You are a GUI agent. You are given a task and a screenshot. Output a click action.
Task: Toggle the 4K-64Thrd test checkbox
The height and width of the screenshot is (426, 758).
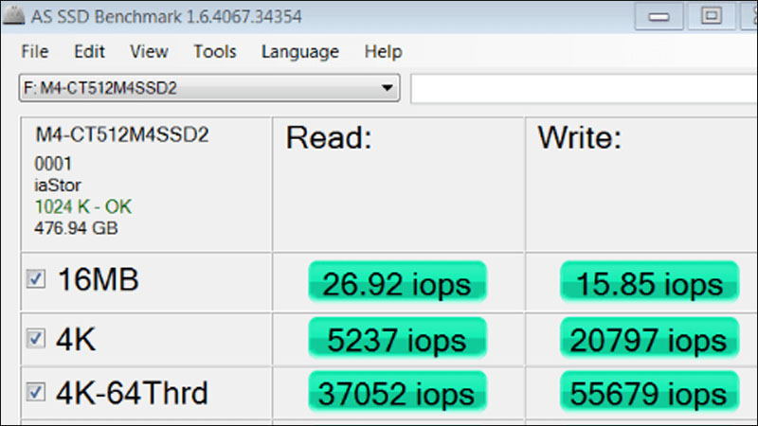[x=36, y=392]
